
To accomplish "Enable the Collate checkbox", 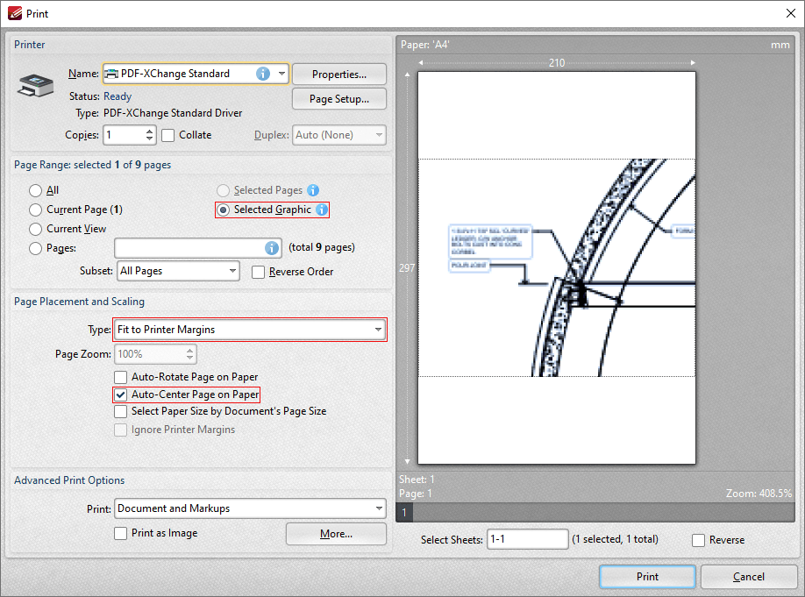I will pyautogui.click(x=167, y=136).
